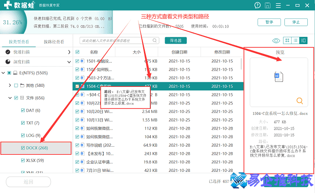This screenshot has width=315, height=193.
Task: Click the 暂停 pause button
Action: tap(269, 22)
